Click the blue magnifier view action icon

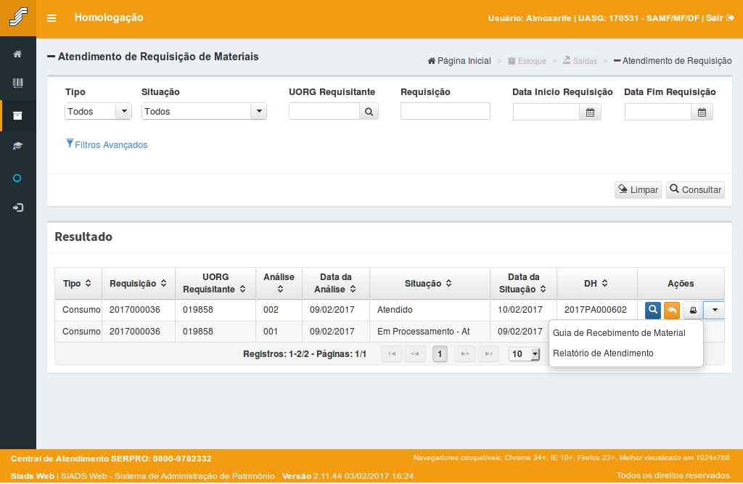(x=652, y=310)
